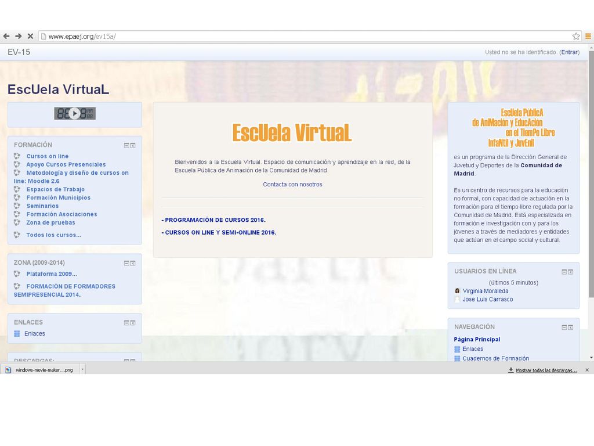
Task: Click the icon beside Todos los cursos...
Action: [17, 235]
